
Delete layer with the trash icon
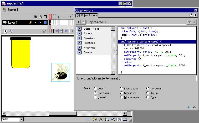click(x=44, y=31)
